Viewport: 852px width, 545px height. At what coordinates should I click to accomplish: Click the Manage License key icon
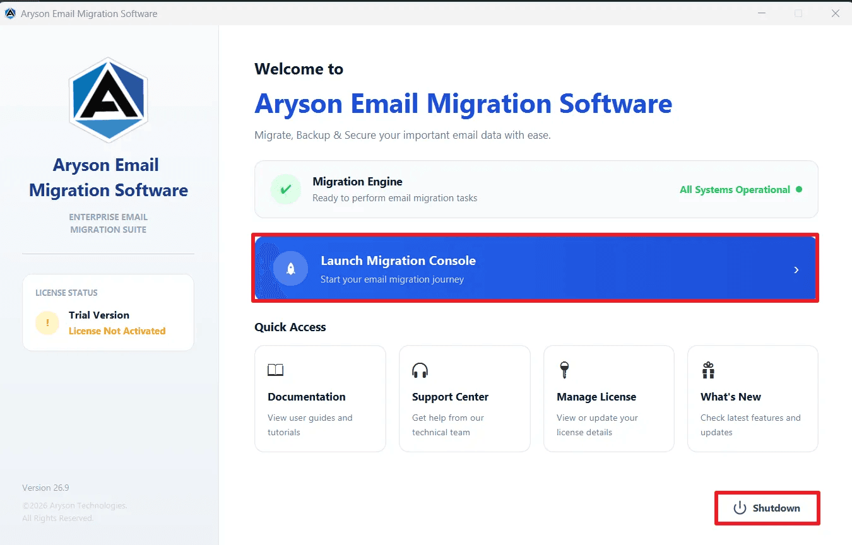[x=564, y=370]
